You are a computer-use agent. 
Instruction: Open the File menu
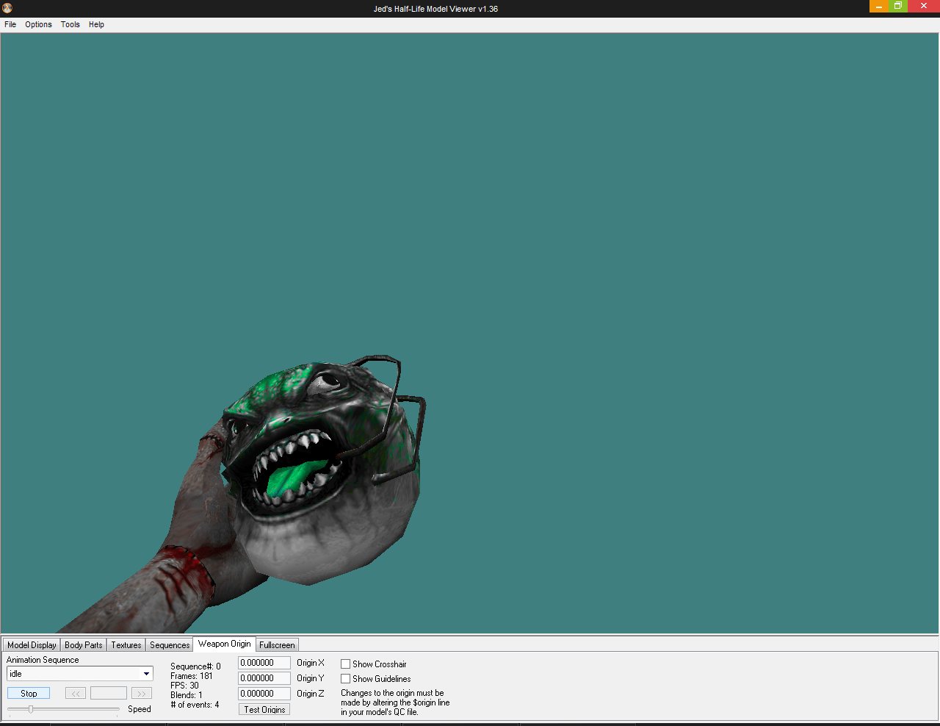(10, 24)
